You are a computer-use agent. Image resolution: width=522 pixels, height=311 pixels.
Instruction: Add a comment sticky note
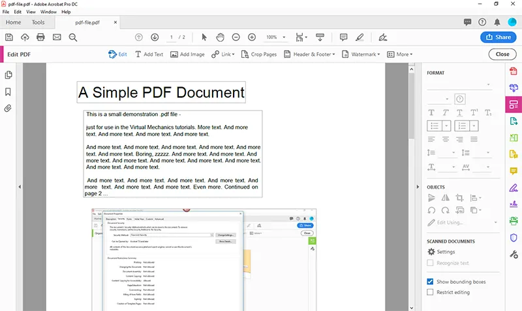344,37
